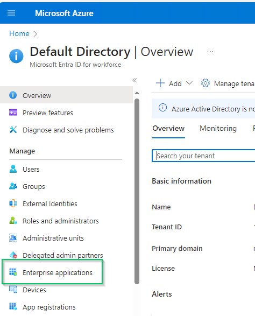Click the Devices icon

click(13, 290)
